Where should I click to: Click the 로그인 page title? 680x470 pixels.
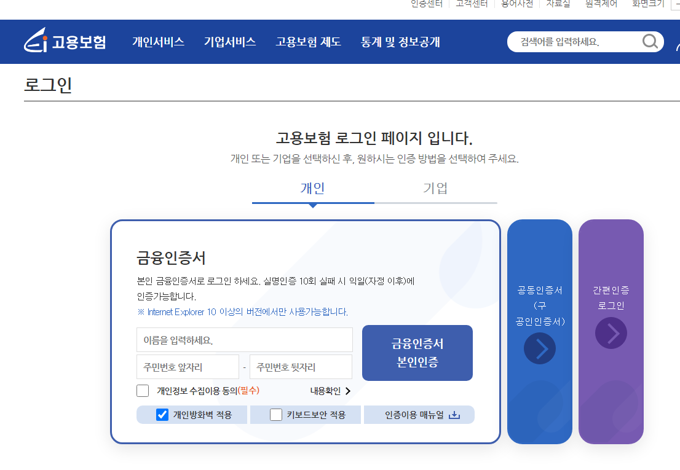click(48, 85)
